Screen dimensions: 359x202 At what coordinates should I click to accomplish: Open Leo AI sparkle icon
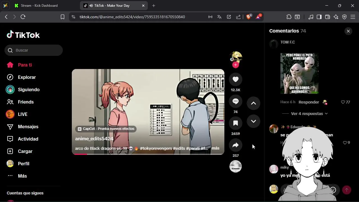(336, 17)
